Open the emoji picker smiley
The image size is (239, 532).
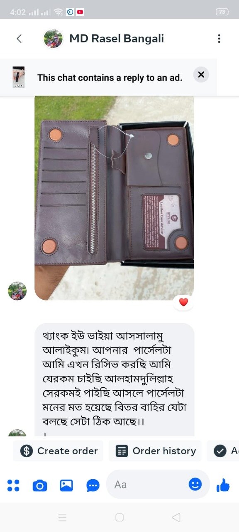(195, 484)
